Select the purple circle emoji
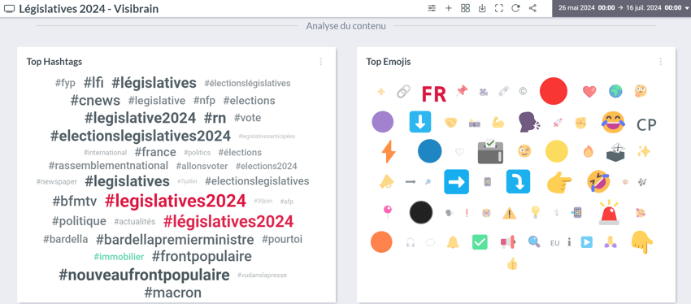 383,122
